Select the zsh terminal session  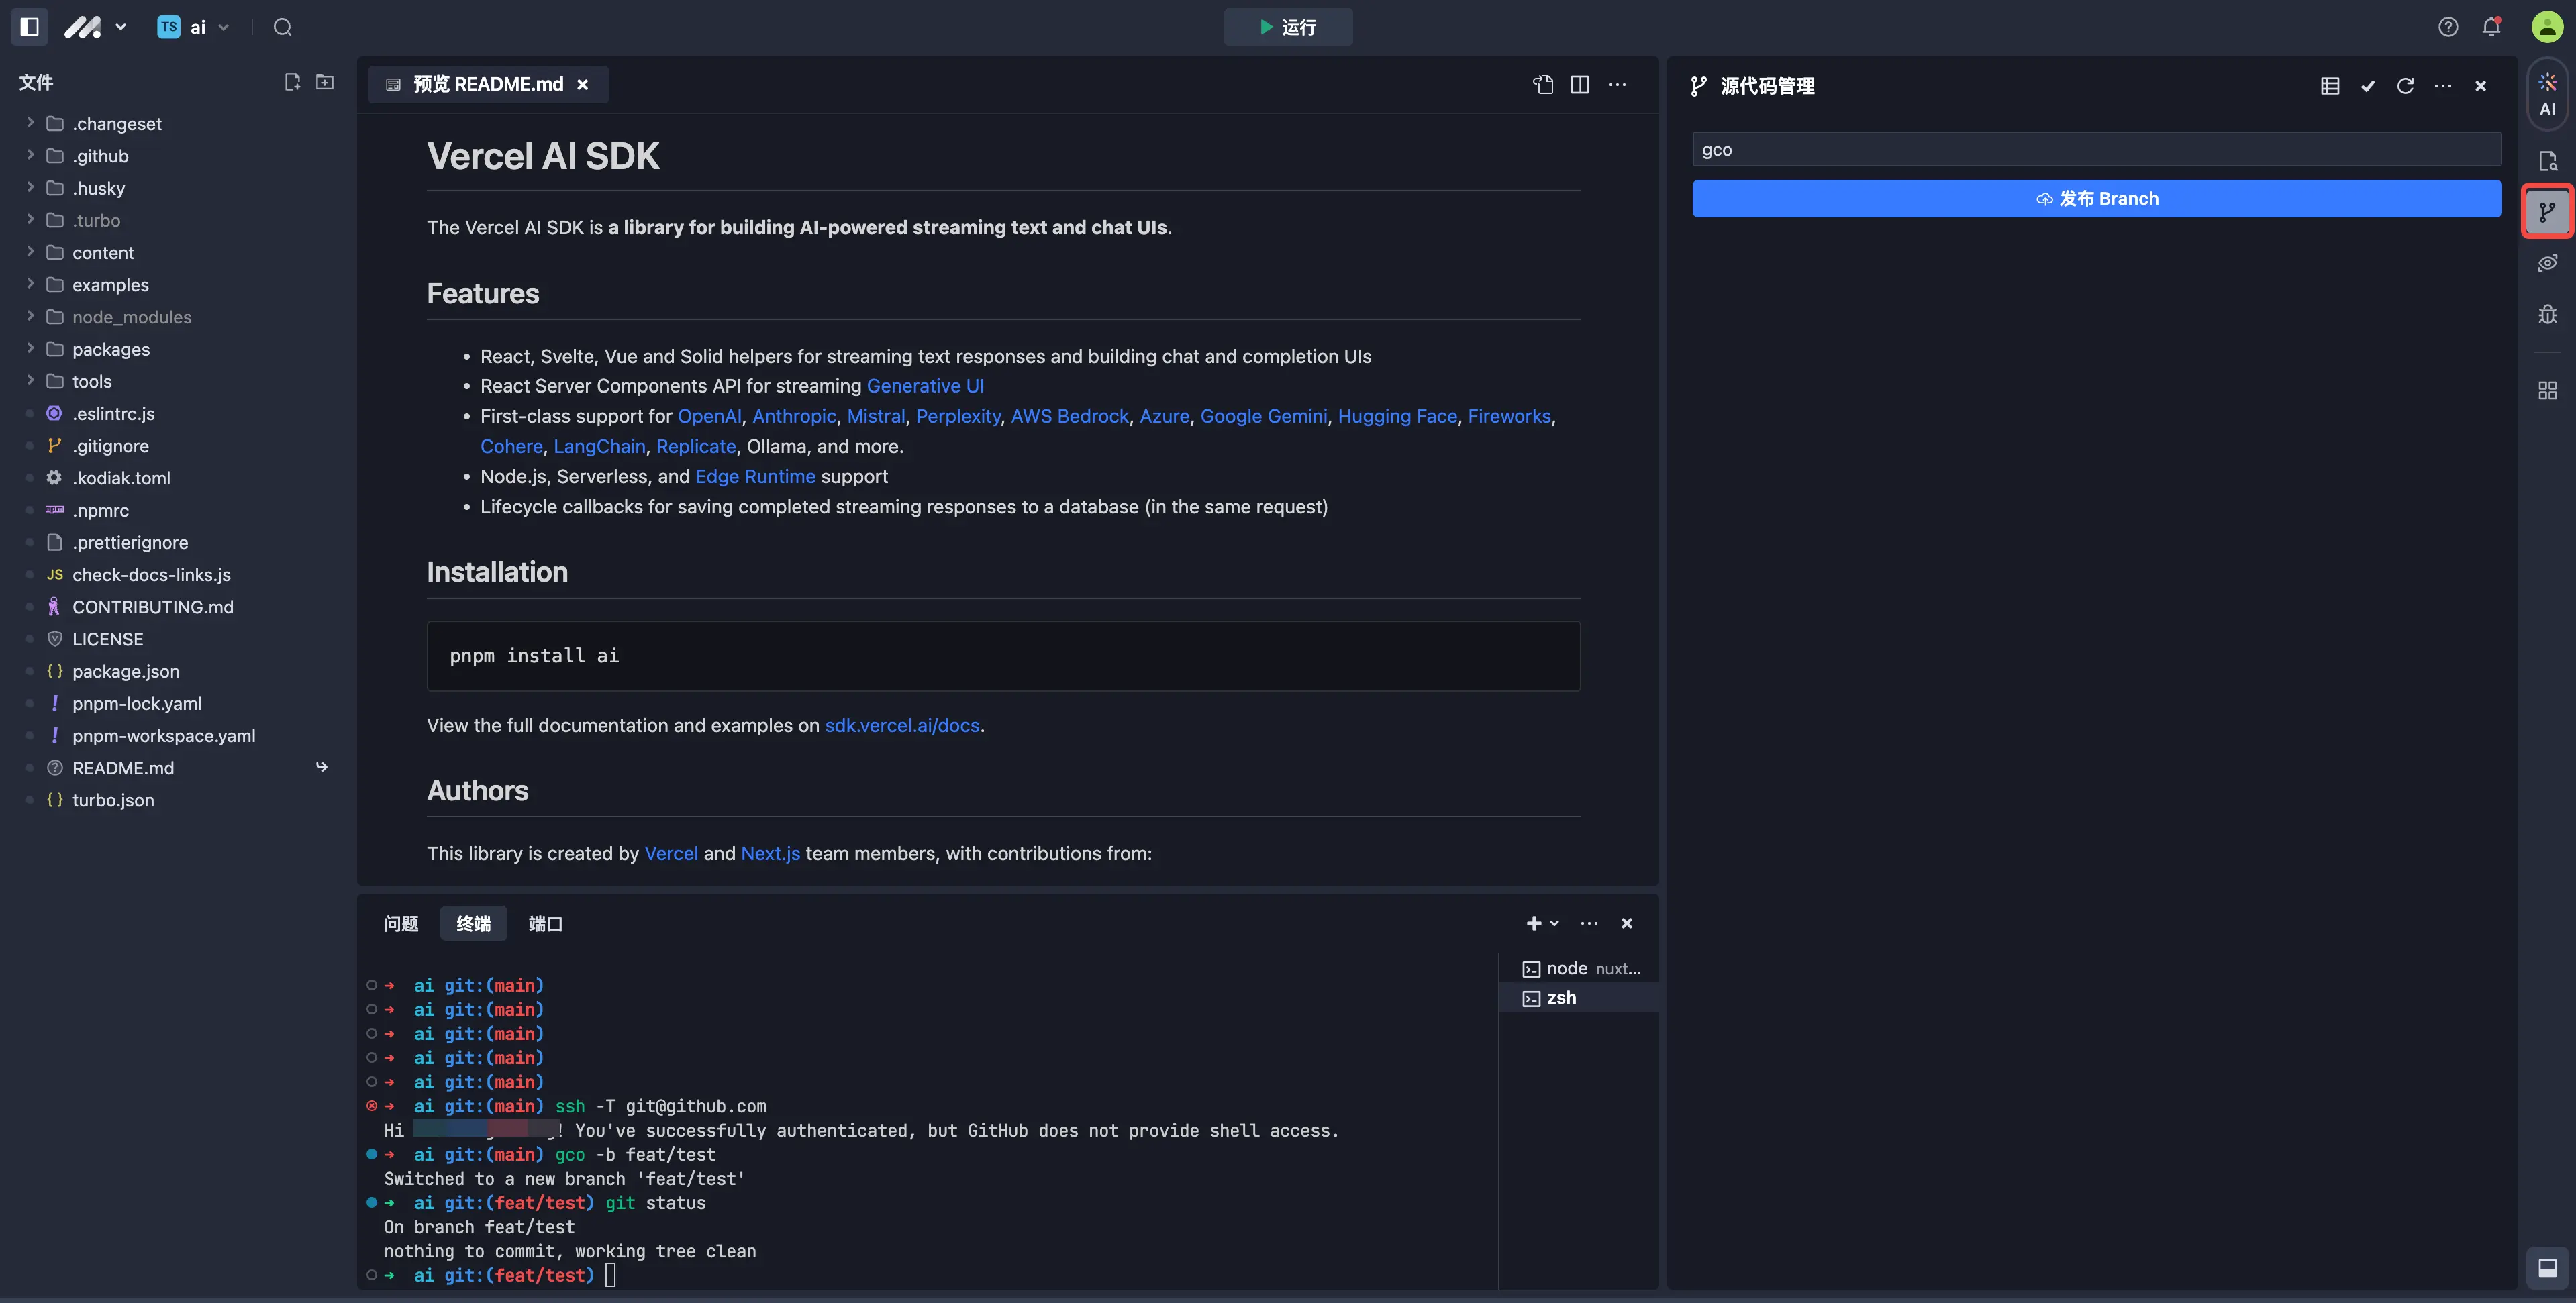[x=1581, y=997]
